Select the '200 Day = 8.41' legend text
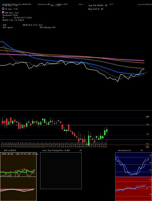Viewport: 152px width, 201px height. [12, 13]
